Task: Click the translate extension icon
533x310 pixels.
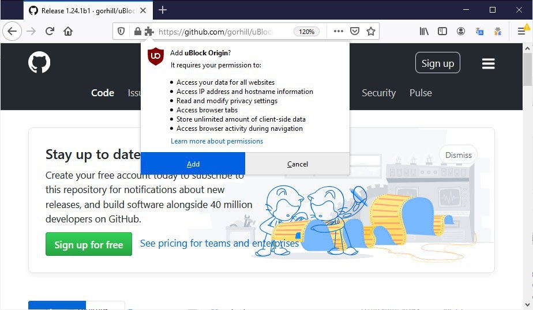Action: 479,32
